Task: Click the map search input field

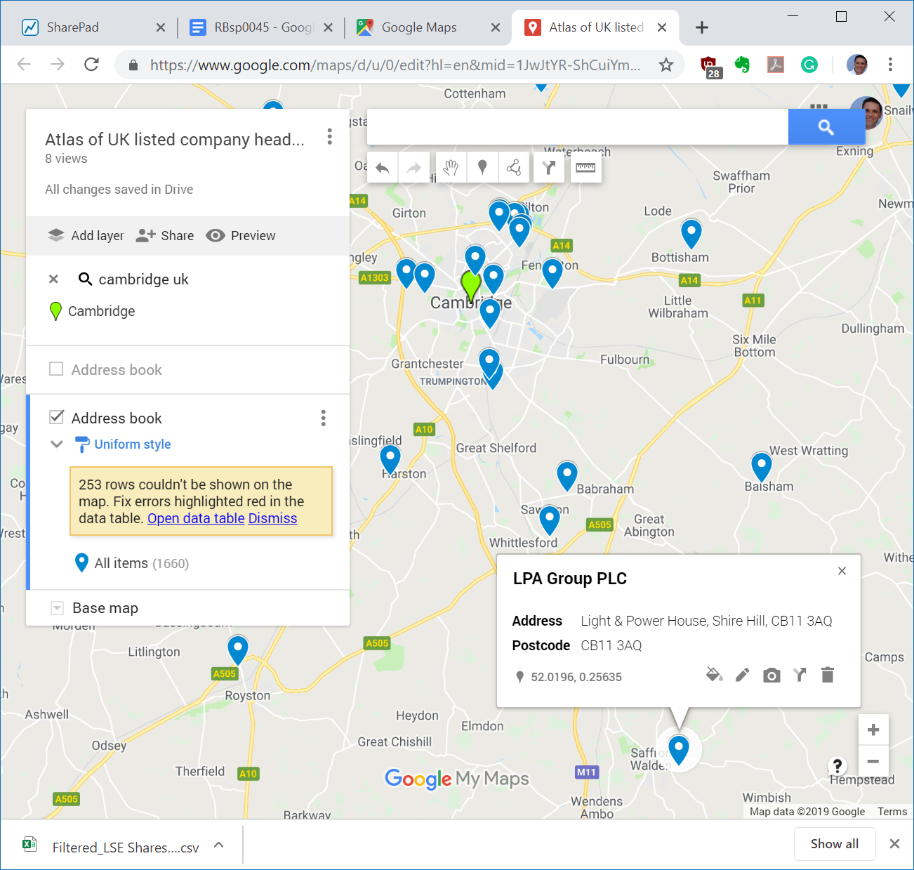Action: point(577,127)
